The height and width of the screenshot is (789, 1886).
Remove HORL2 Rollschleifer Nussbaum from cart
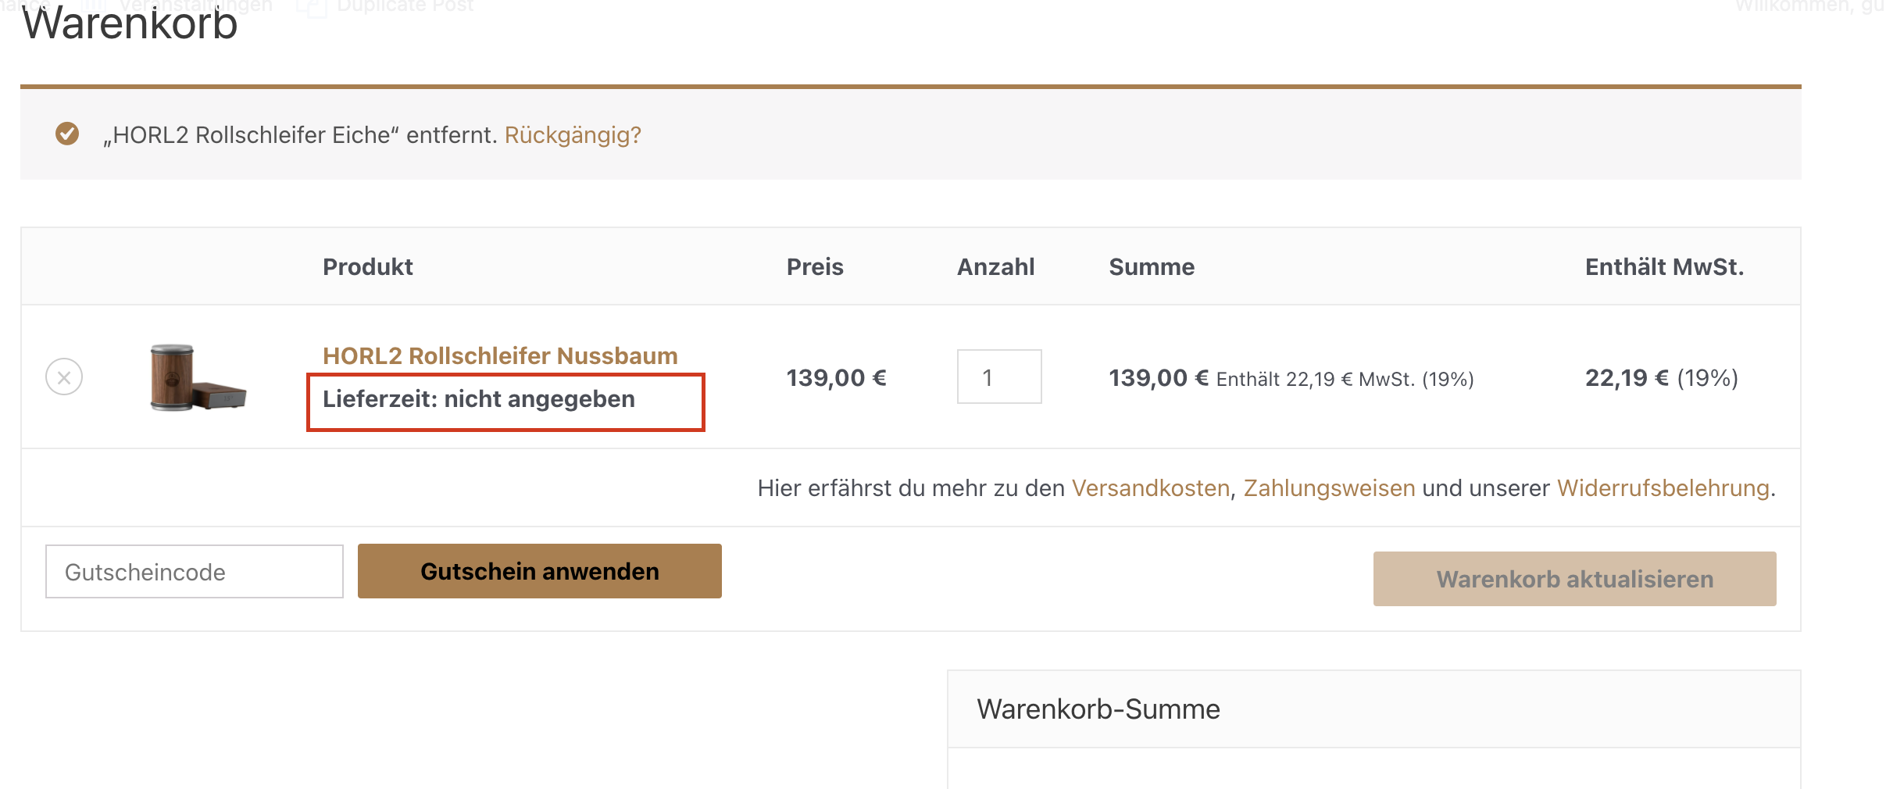[64, 377]
